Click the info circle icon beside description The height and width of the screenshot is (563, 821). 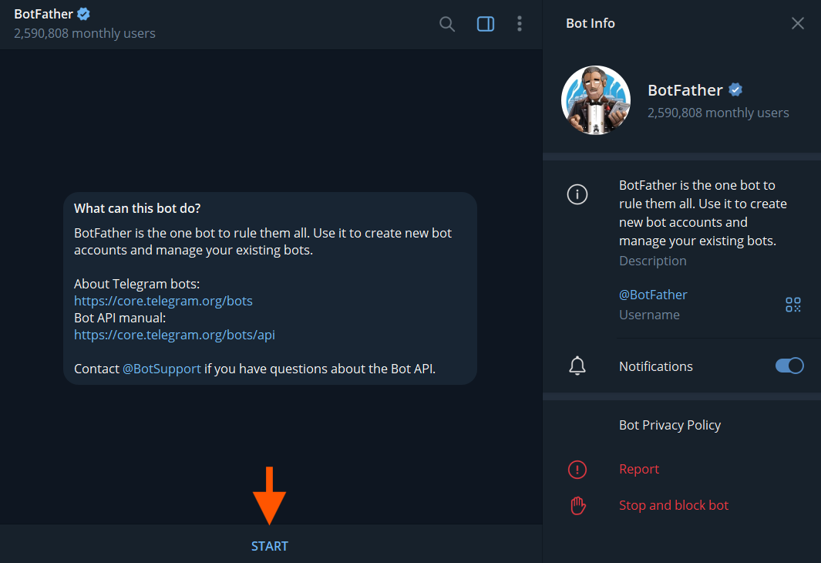(577, 195)
